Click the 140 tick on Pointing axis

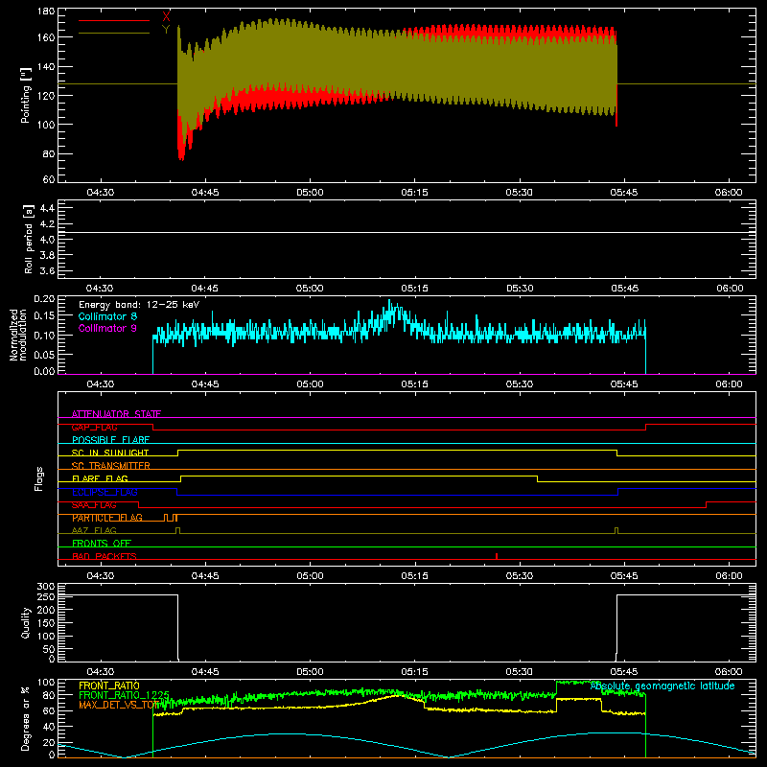[45, 67]
